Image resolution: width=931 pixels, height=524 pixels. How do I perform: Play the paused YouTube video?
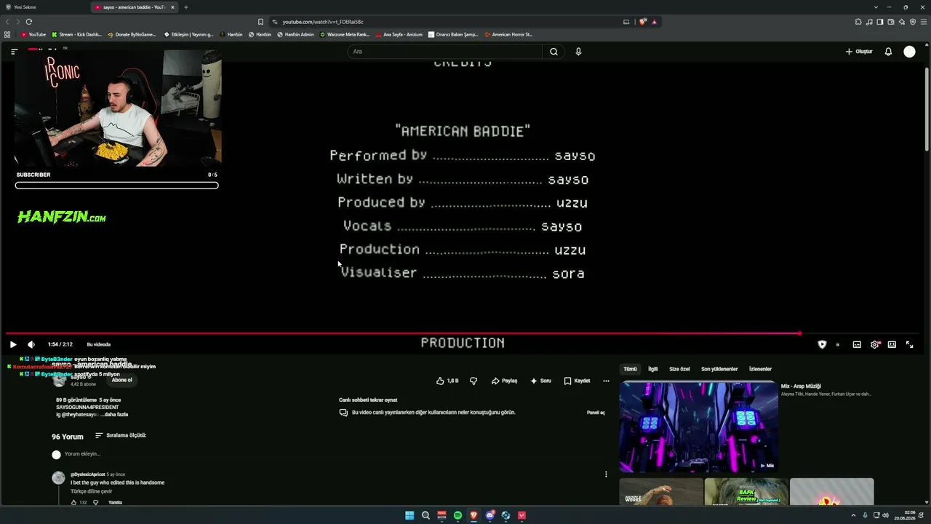[13, 344]
